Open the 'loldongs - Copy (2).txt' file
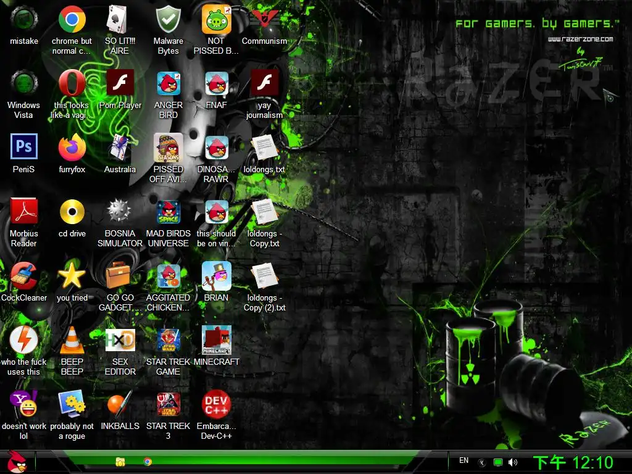This screenshot has height=474, width=632. 264,275
